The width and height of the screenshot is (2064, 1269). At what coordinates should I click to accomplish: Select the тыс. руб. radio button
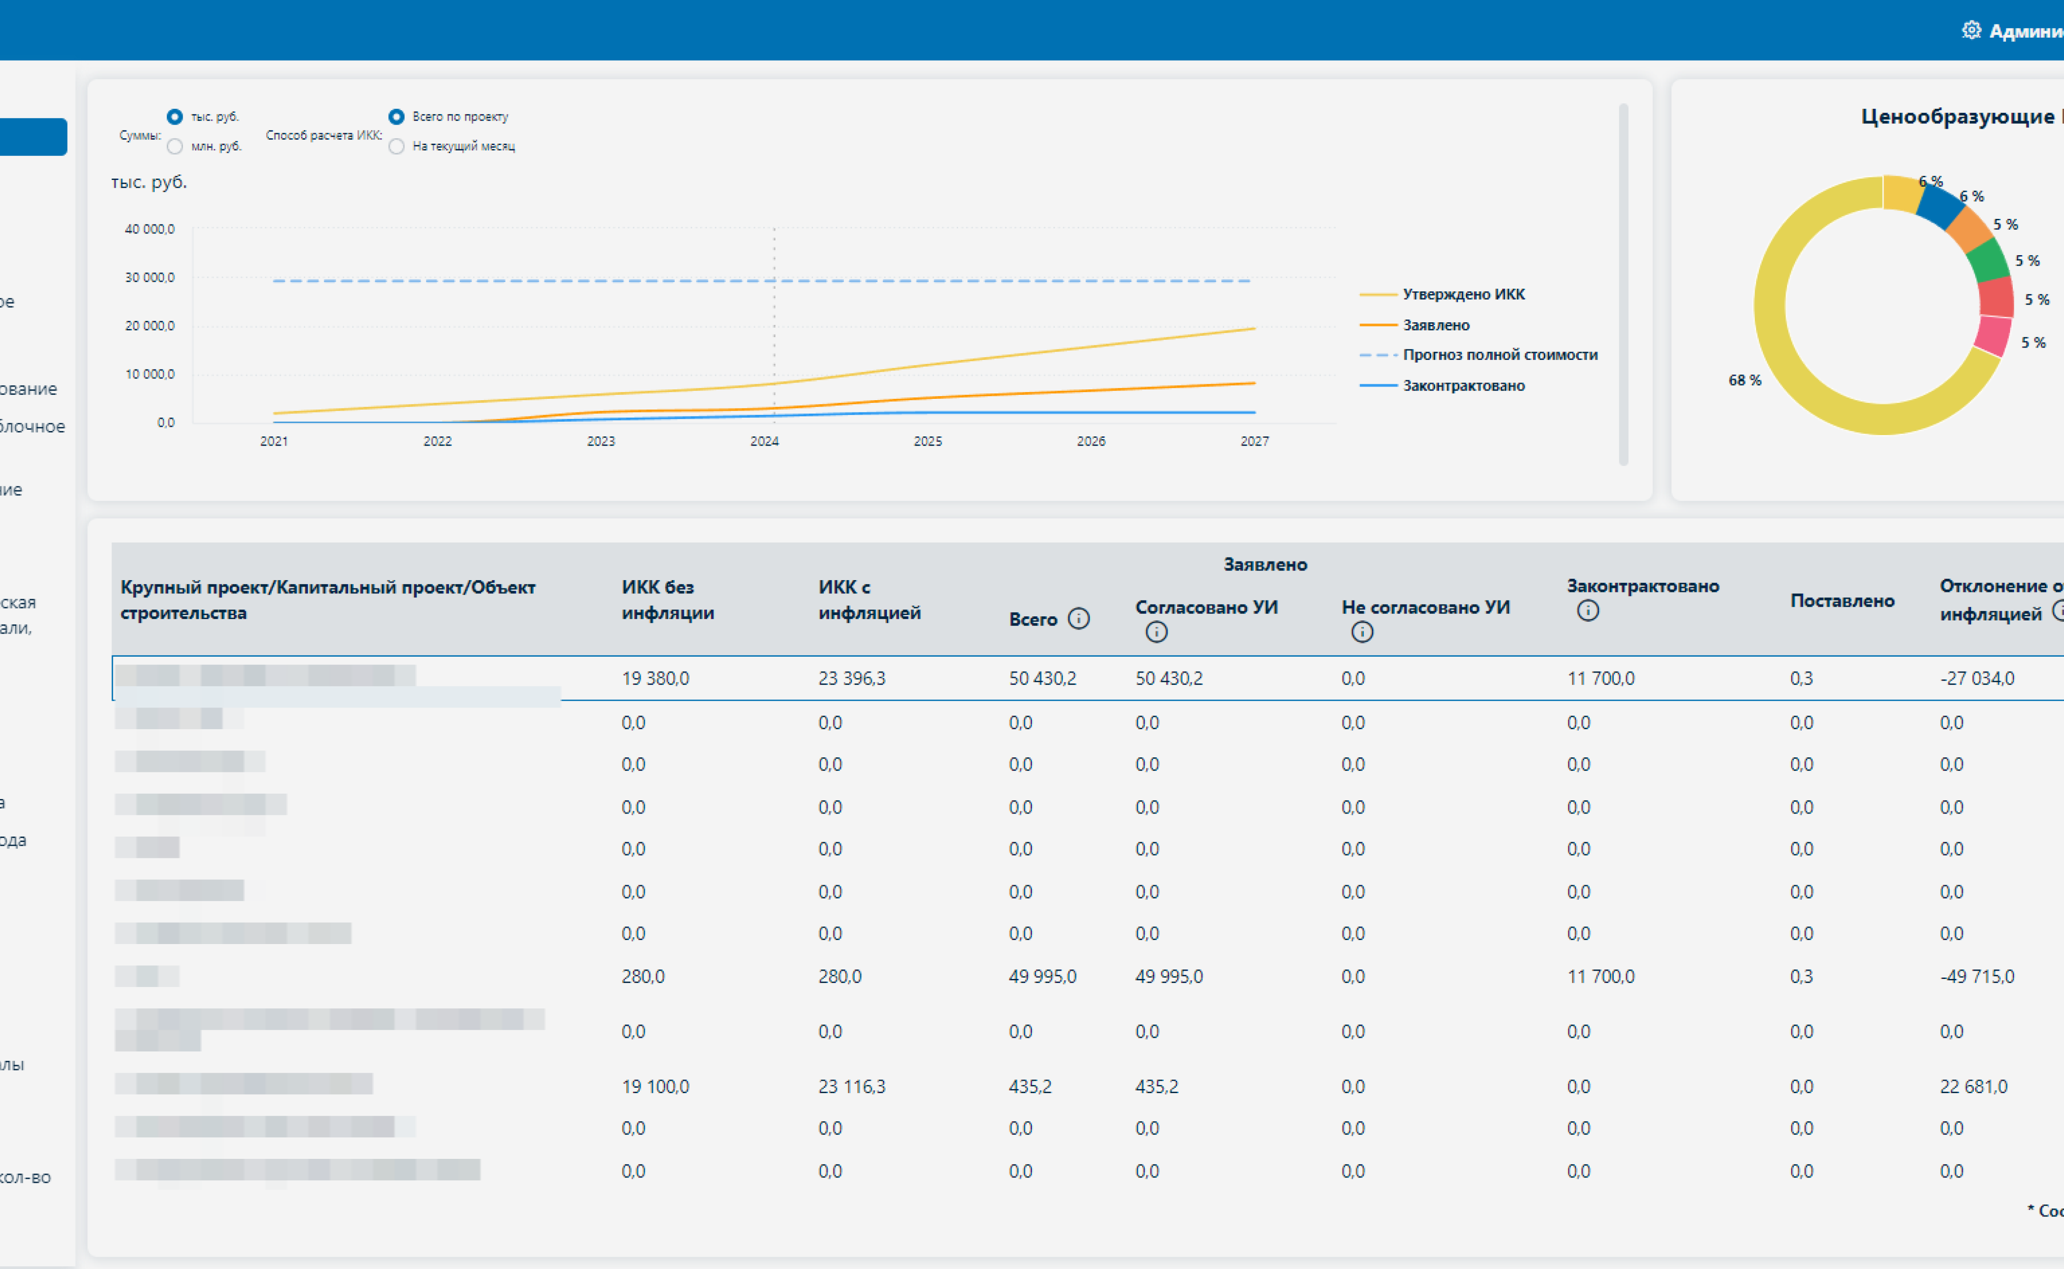[175, 116]
